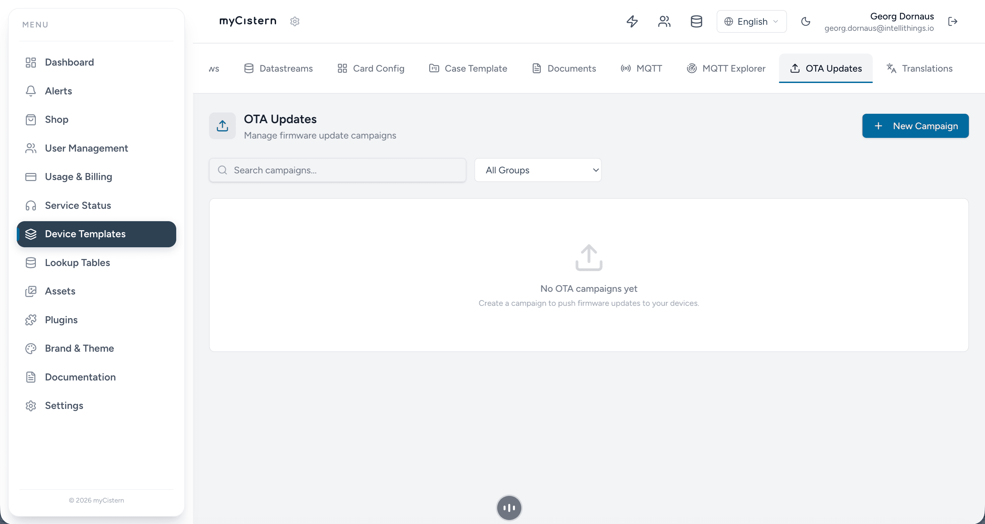
Task: Open Settings gear in sidebar
Action: pos(30,406)
